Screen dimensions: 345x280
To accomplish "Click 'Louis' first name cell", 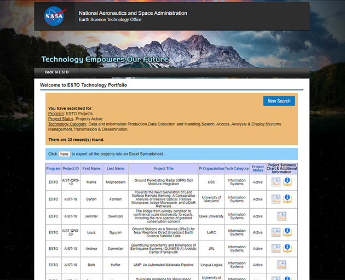I will point(91,232).
